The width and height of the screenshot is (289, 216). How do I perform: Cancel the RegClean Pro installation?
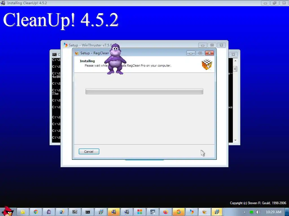(89, 152)
